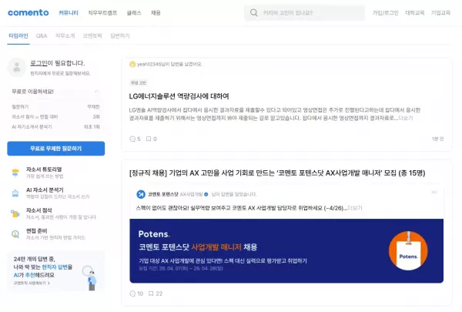Click the 가입/로그인 link
Viewport: 462px width, 312px height.
(386, 13)
